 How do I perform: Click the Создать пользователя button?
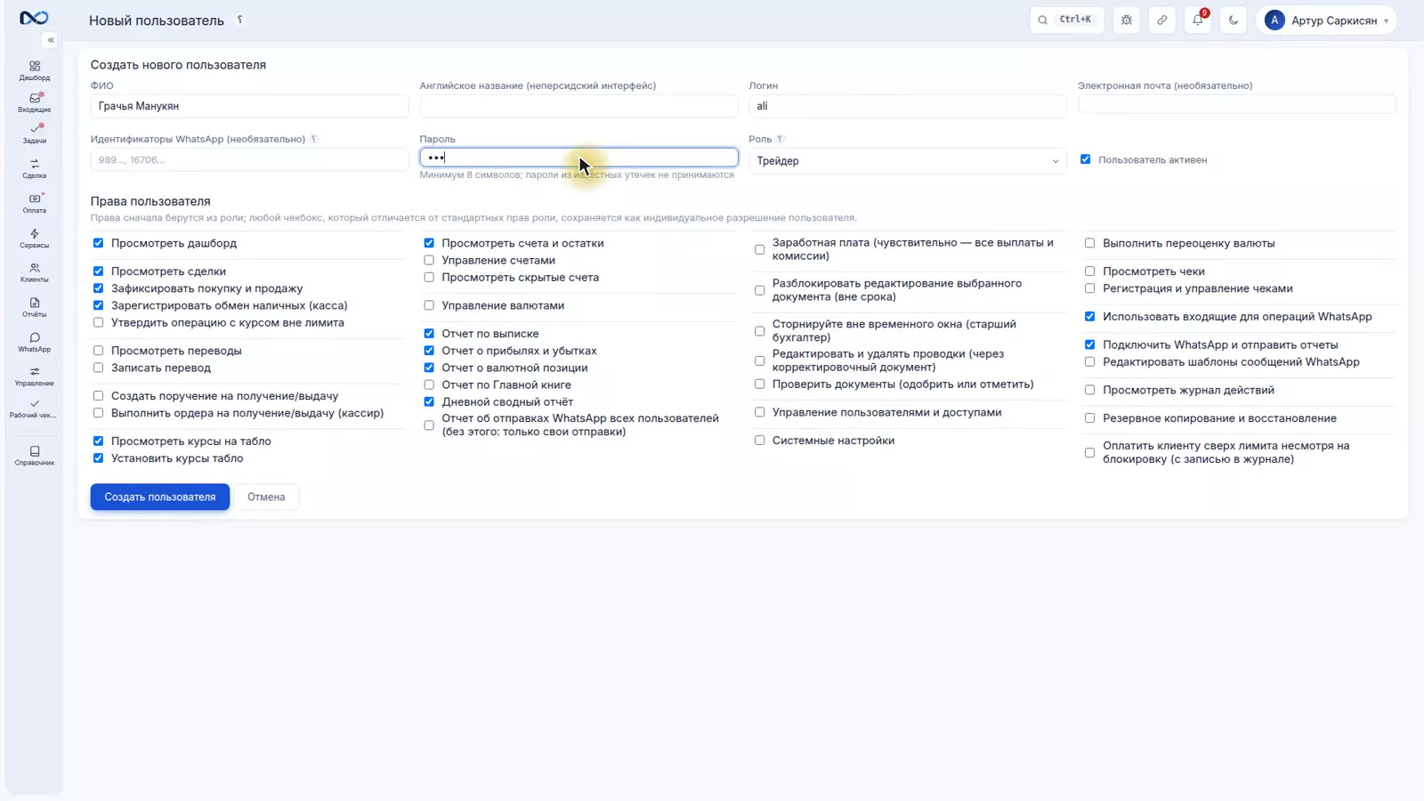[160, 497]
